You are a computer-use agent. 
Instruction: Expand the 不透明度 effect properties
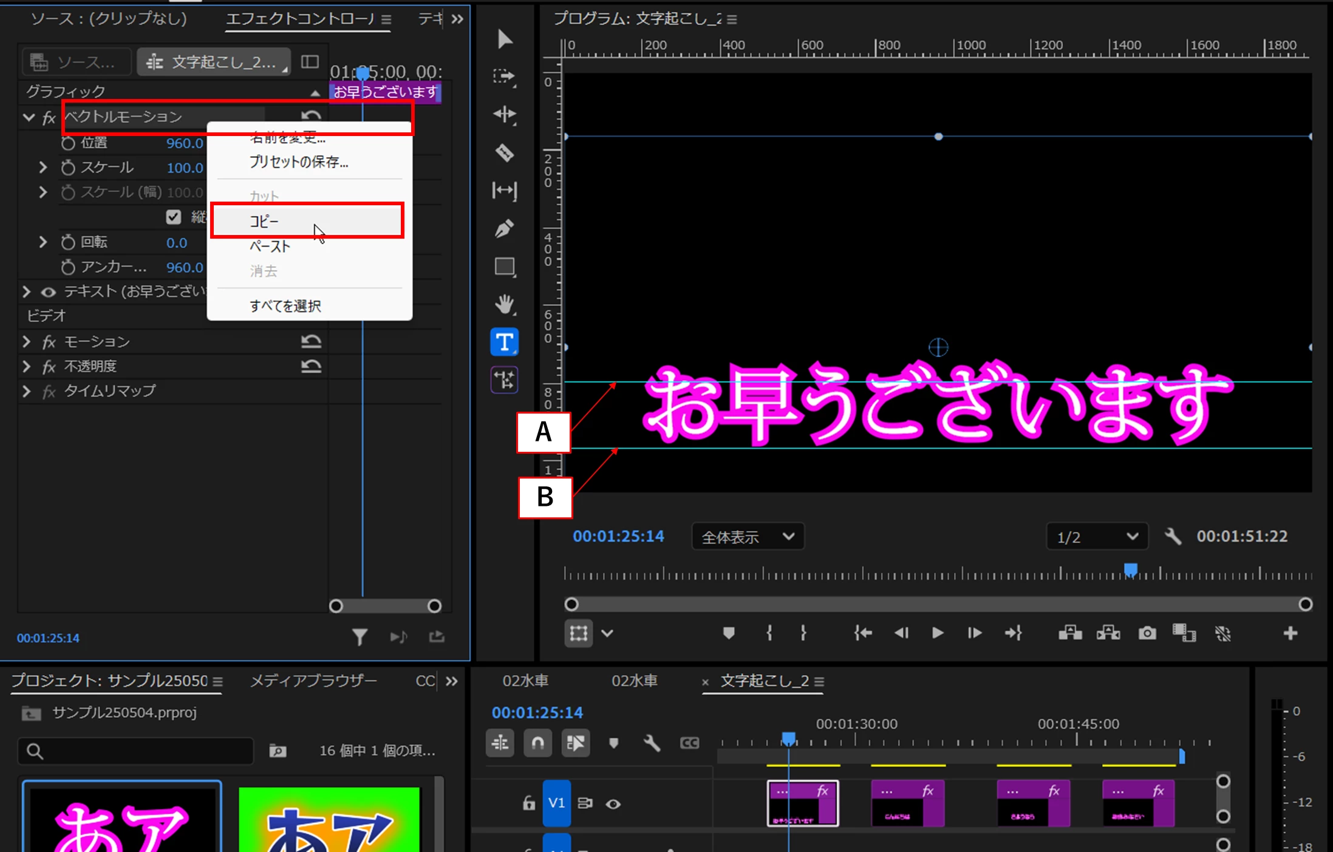pyautogui.click(x=26, y=366)
